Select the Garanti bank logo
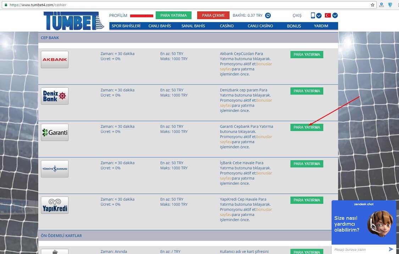The image size is (399, 254). point(55,133)
